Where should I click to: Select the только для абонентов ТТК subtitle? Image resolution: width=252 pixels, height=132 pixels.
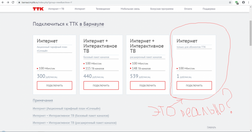[191, 47]
